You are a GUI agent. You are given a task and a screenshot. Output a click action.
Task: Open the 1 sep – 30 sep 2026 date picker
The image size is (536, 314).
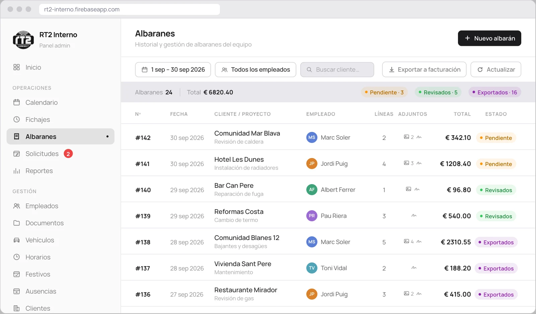[173, 70]
